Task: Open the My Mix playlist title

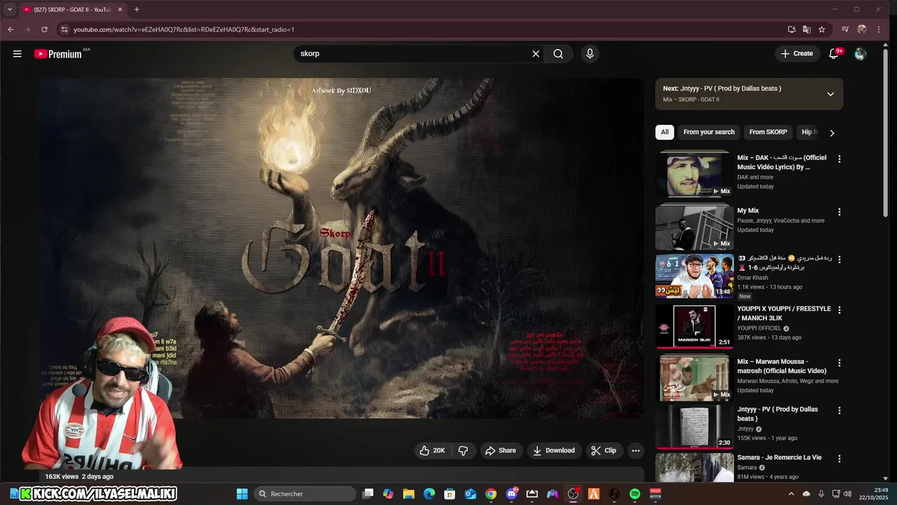Action: click(x=748, y=210)
